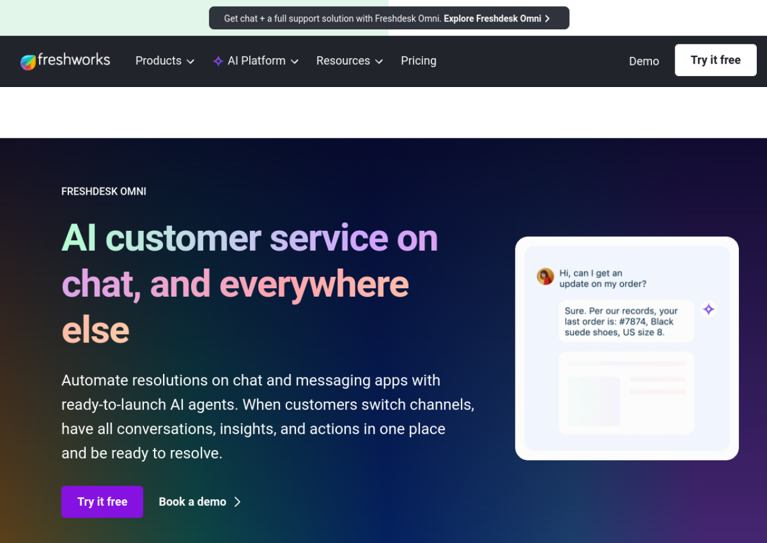Expand the Products menu chevron
The image size is (767, 543).
coord(191,61)
